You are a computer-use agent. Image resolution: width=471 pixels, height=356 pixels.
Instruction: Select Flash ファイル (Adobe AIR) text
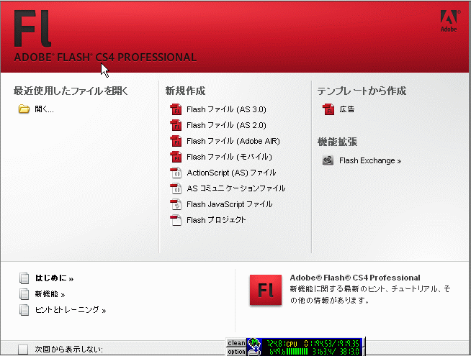233,141
